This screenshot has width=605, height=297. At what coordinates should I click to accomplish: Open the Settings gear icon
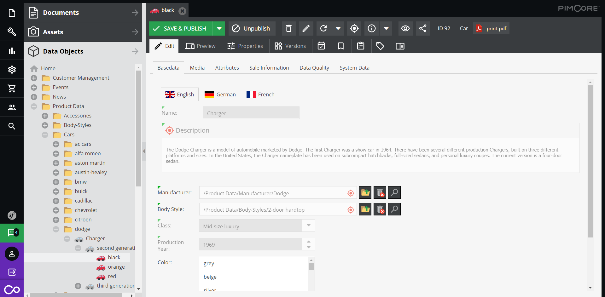point(12,69)
